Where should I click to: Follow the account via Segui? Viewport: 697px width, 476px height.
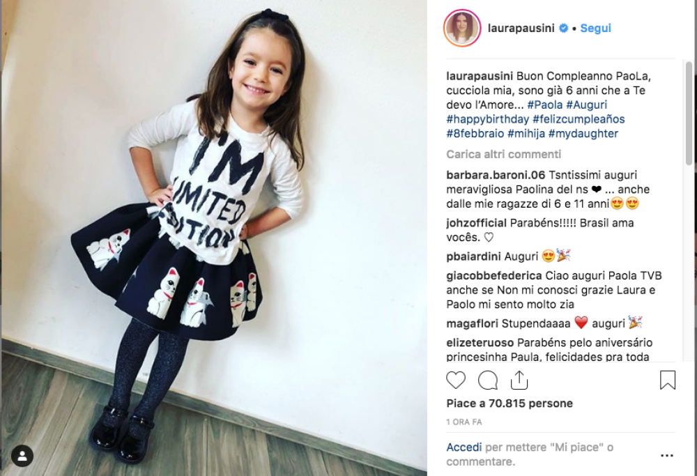[596, 28]
